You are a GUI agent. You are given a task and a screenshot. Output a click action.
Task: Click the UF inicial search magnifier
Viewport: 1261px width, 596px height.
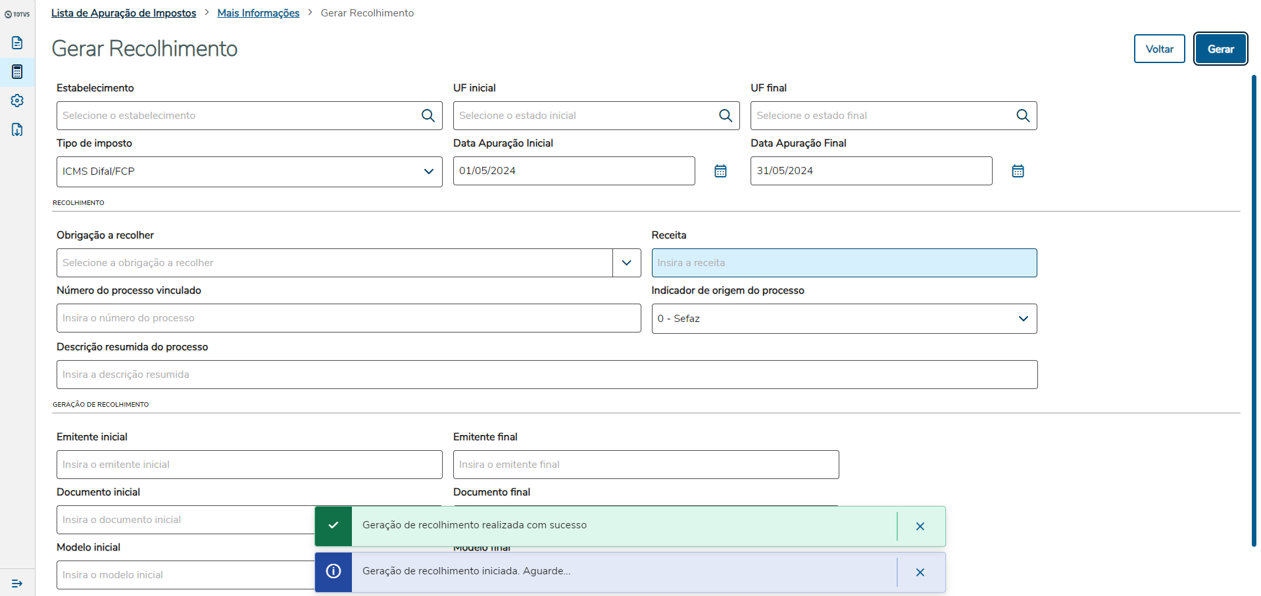(x=725, y=116)
